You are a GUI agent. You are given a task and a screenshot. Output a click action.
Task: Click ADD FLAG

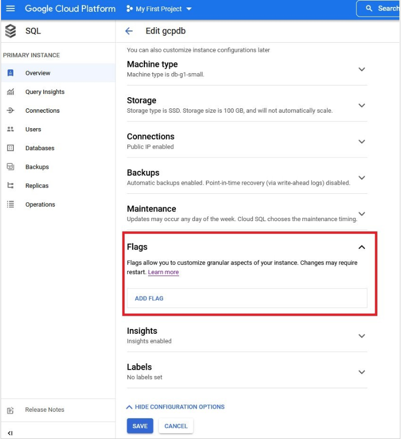(x=149, y=299)
